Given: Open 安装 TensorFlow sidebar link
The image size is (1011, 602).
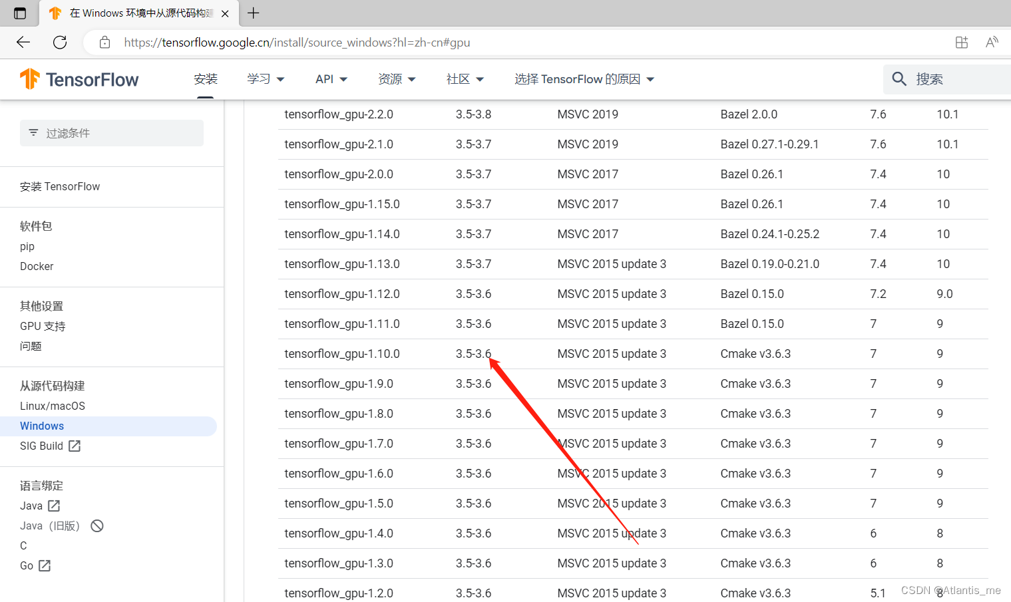Looking at the screenshot, I should pyautogui.click(x=60, y=186).
